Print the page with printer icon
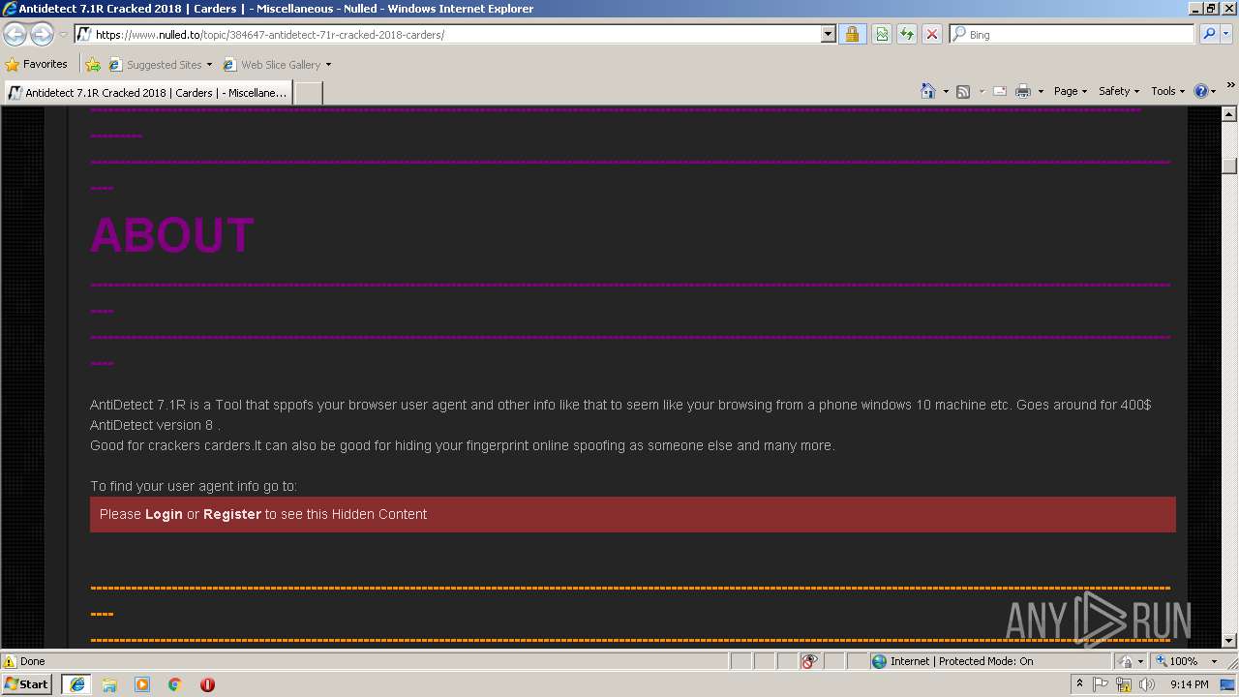1239x697 pixels. [x=1023, y=91]
